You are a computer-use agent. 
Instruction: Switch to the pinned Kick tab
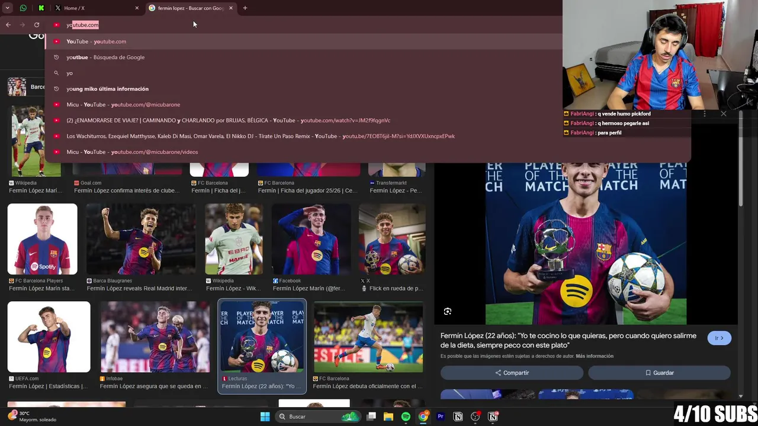[x=41, y=8]
